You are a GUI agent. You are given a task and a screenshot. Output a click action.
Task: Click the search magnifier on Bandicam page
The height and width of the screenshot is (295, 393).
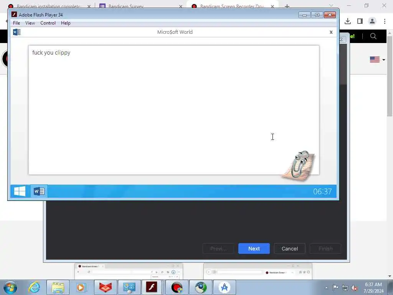point(373,36)
